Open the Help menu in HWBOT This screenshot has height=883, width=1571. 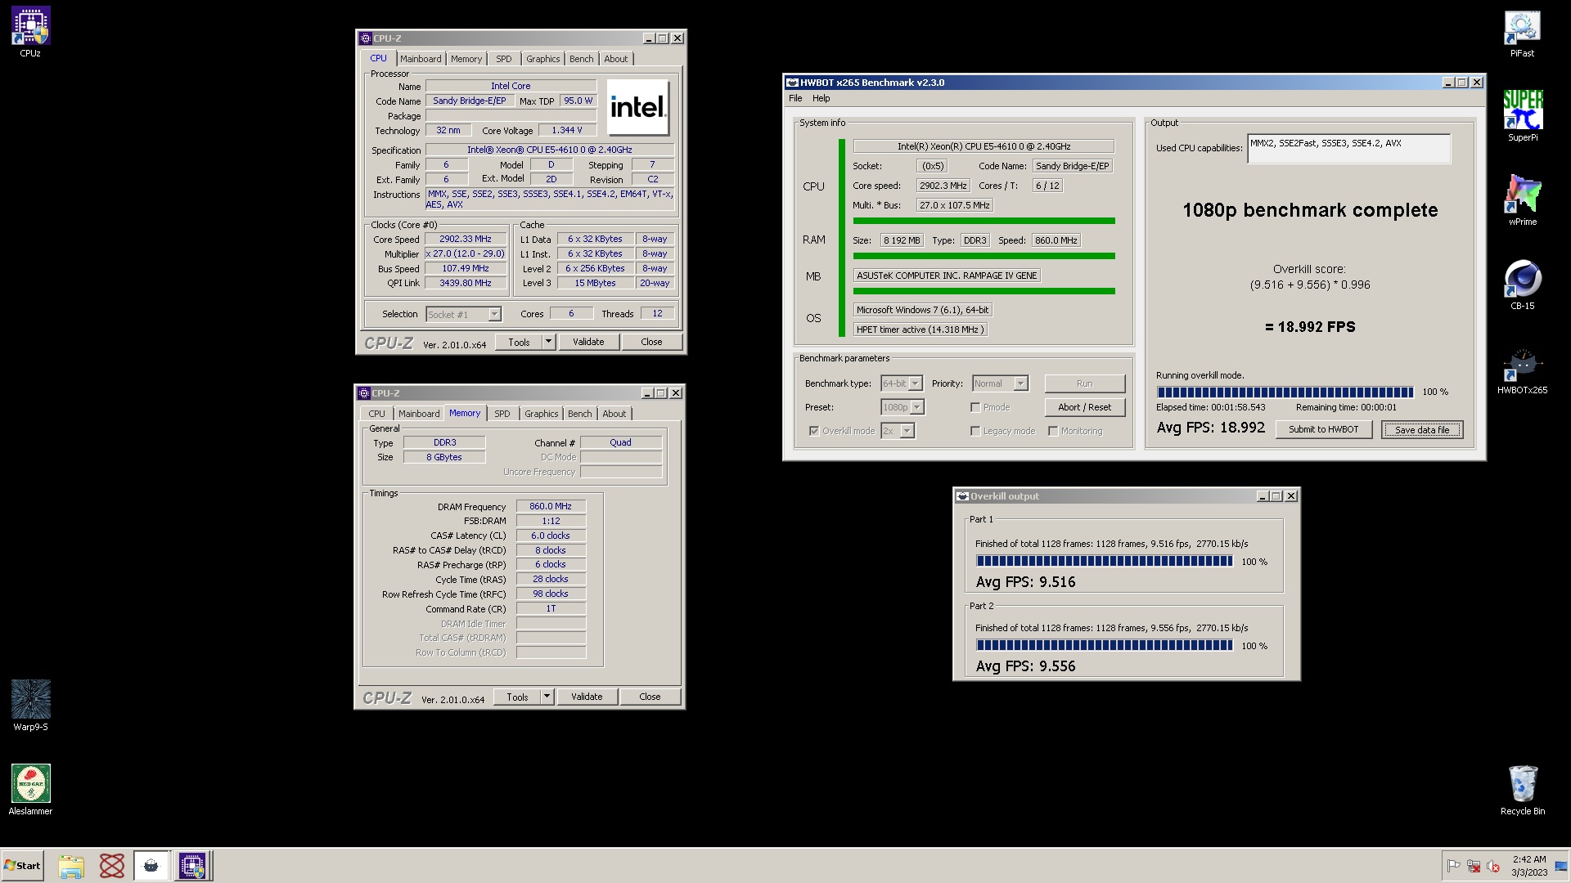[x=821, y=98]
